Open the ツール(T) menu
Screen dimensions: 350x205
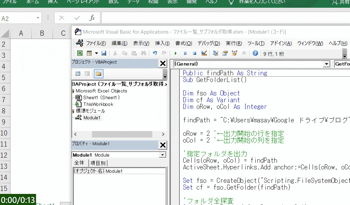[256, 43]
